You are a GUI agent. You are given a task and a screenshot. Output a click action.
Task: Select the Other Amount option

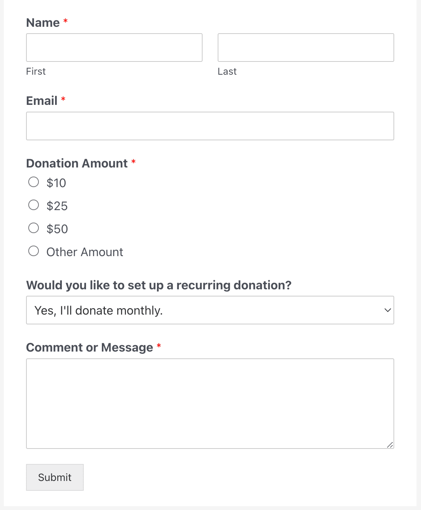pyautogui.click(x=33, y=251)
